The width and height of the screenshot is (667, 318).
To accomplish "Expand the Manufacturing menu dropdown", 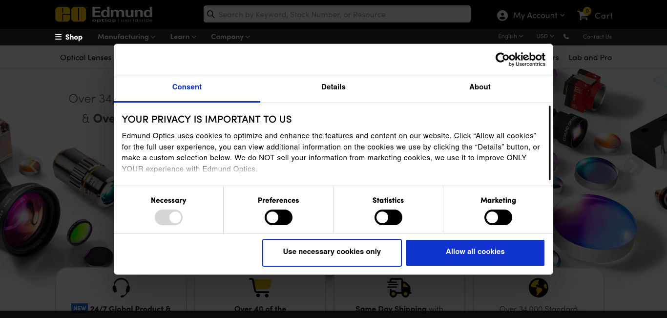I will (x=126, y=37).
